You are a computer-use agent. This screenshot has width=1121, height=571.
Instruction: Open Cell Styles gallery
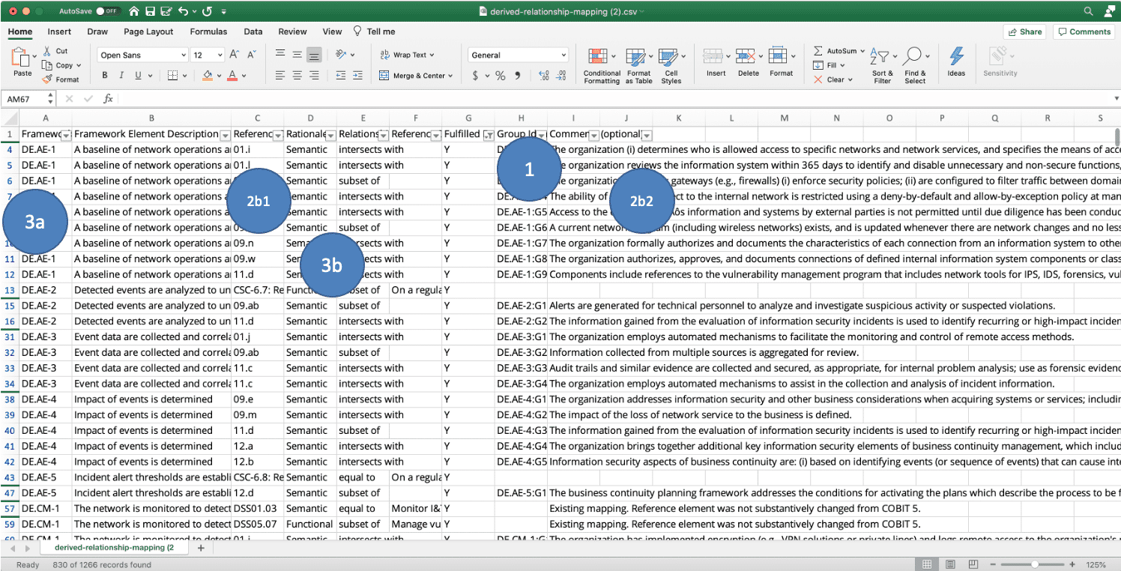pos(671,66)
